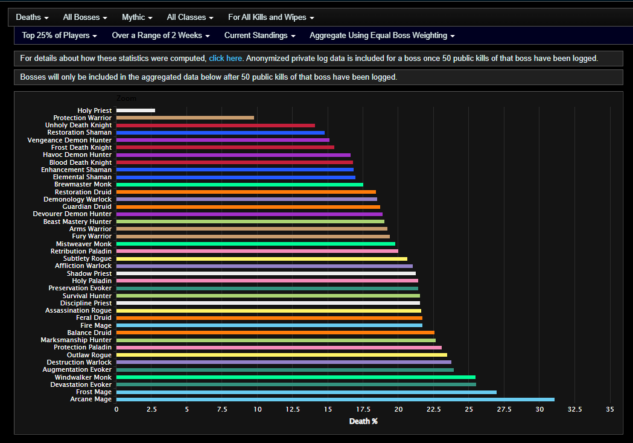The height and width of the screenshot is (443, 633).
Task: Click the Elemental Shaman label
Action: [x=82, y=177]
